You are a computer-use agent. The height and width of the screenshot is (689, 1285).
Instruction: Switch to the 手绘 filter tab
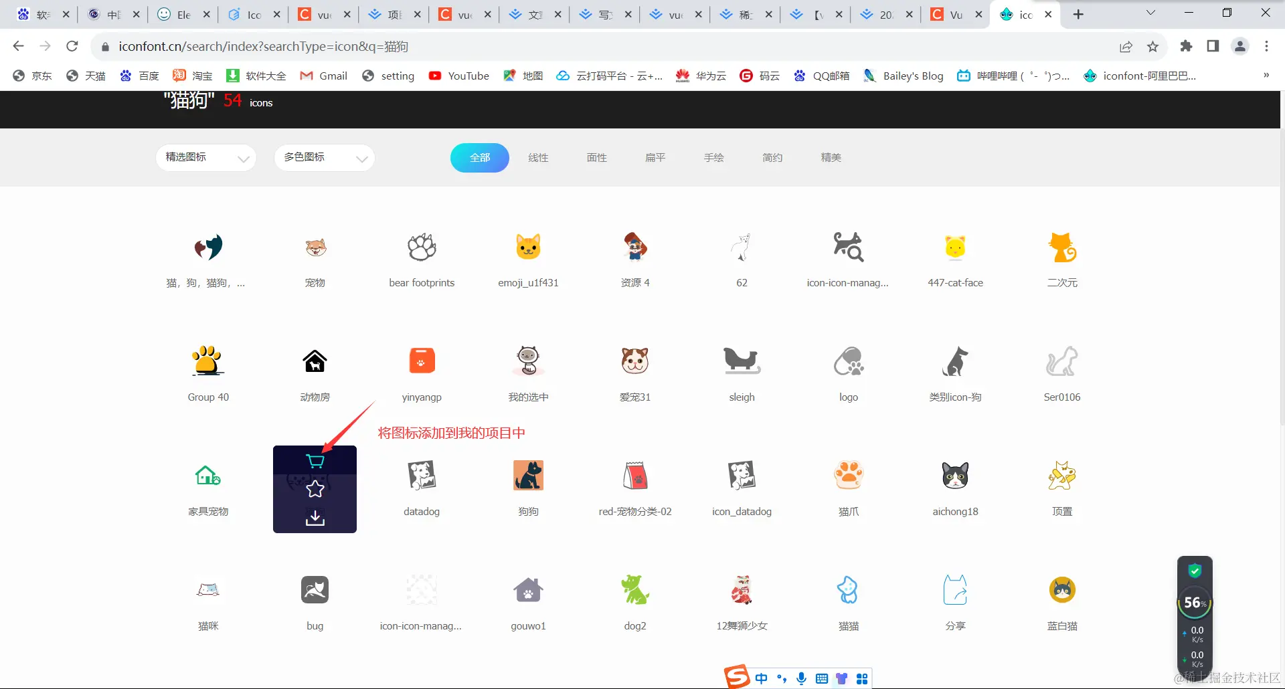point(714,157)
